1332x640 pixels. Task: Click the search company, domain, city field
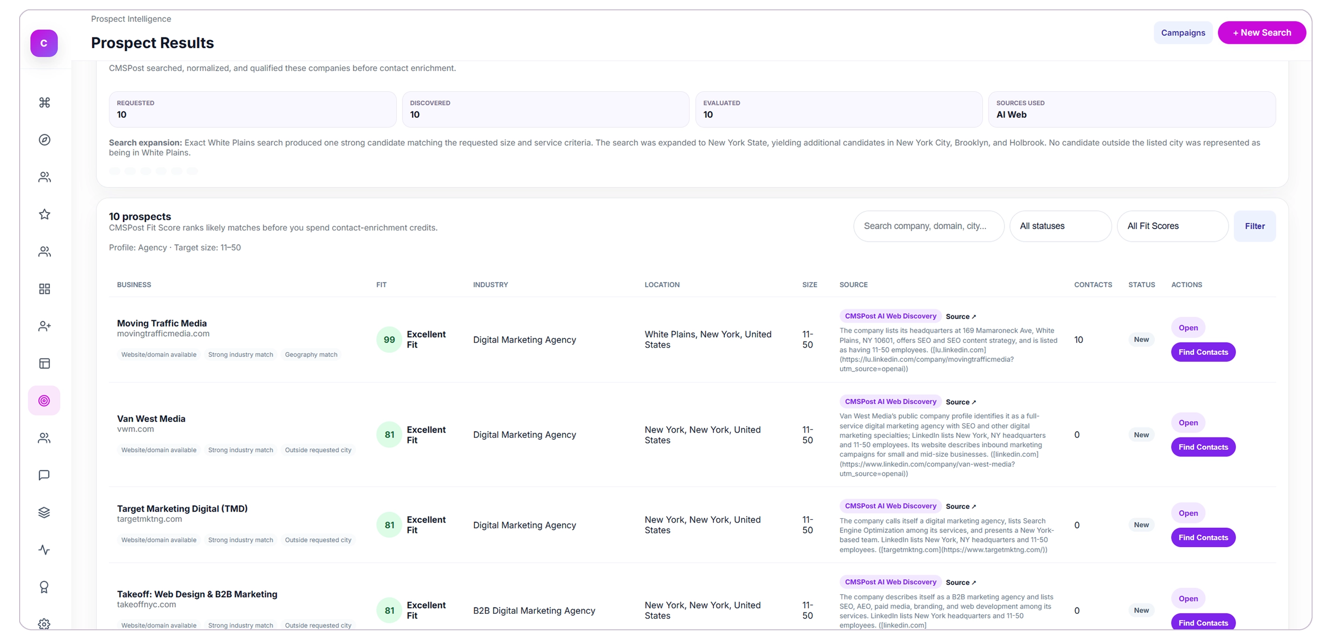coord(929,226)
